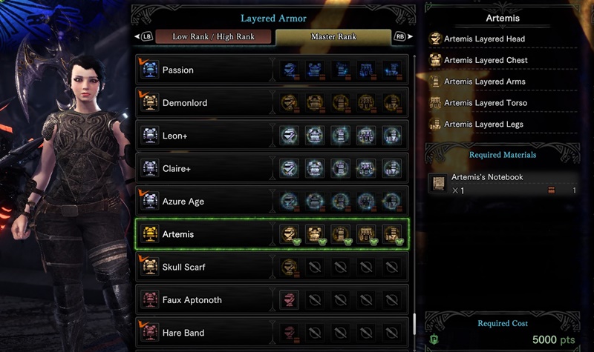Screen dimensions: 594x352
Task: Click the research points cost icon
Action: (x=434, y=339)
